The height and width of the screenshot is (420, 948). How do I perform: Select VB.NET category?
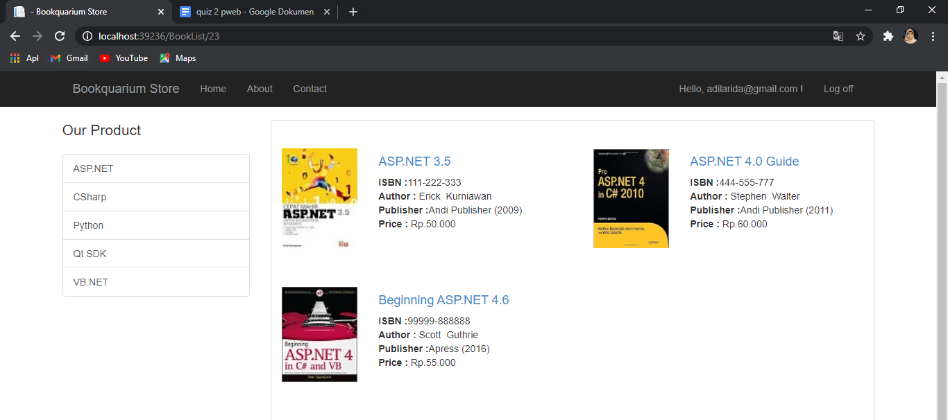pos(156,282)
